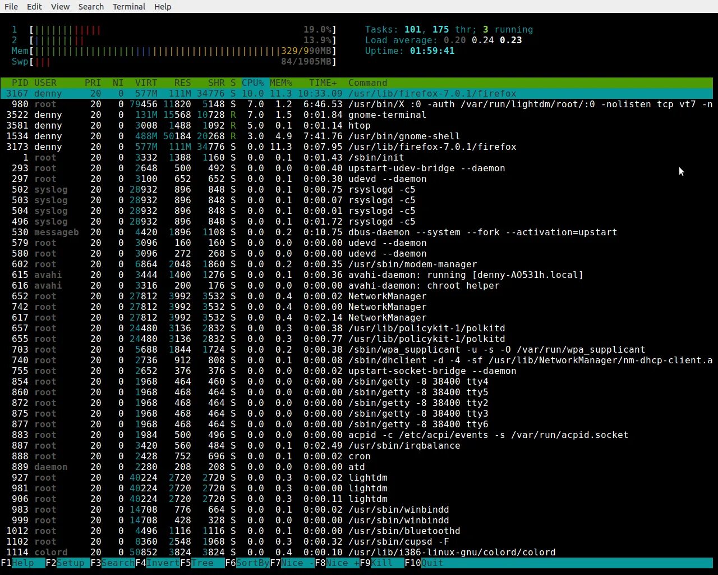Open the Terminal menu
This screenshot has height=575, width=718.
(129, 7)
